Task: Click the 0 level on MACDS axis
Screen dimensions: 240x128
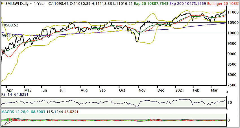Action: coord(228,120)
